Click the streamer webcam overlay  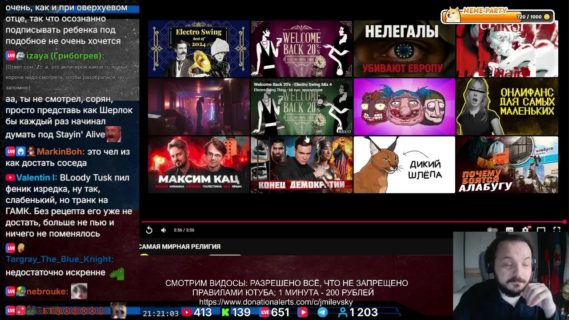(511, 276)
